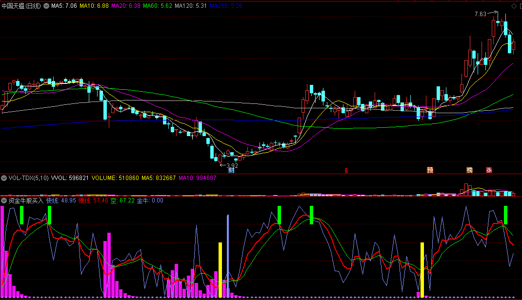Click the 7.63 high price label
Image resolution: width=522 pixels, height=300 pixels.
[x=481, y=14]
